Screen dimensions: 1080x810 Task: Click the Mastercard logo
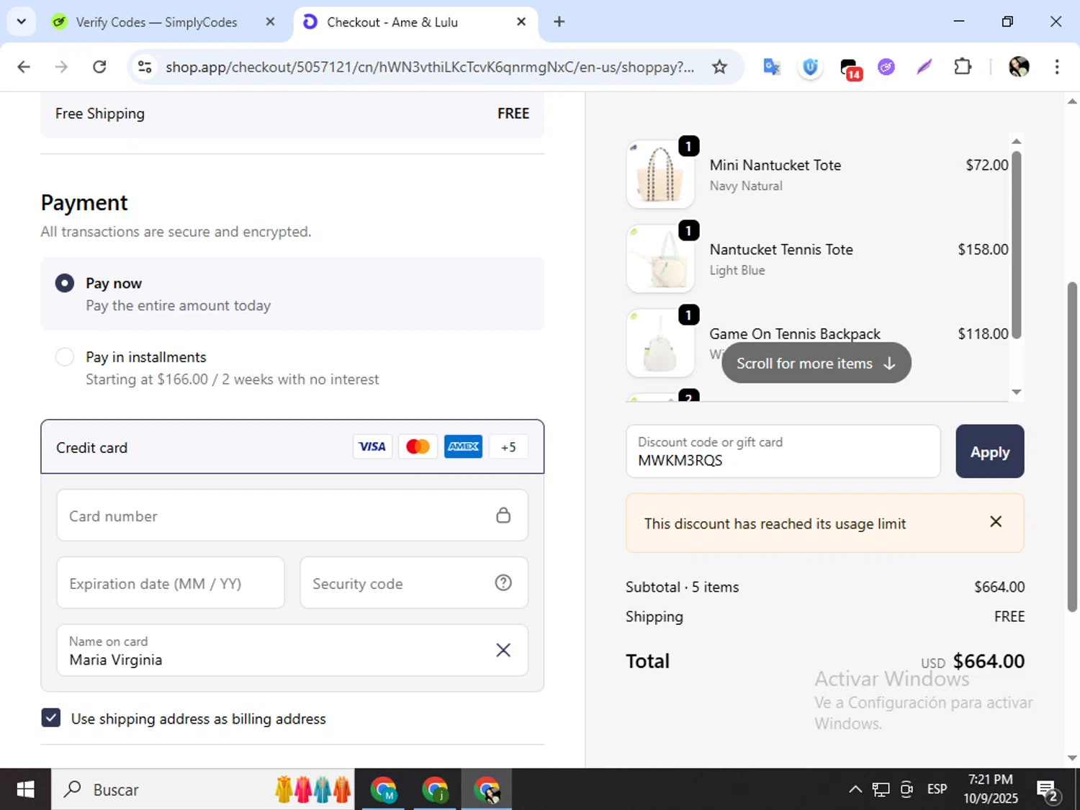pos(418,446)
